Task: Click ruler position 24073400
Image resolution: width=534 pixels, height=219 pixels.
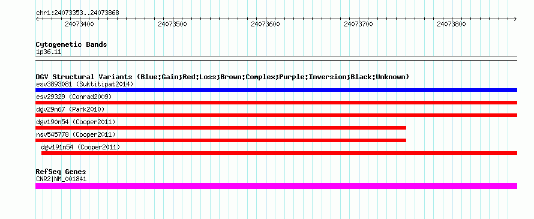Action: [x=80, y=24]
